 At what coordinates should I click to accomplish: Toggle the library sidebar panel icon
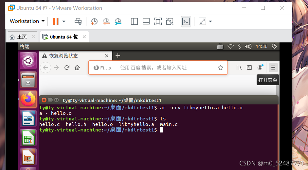point(134,21)
